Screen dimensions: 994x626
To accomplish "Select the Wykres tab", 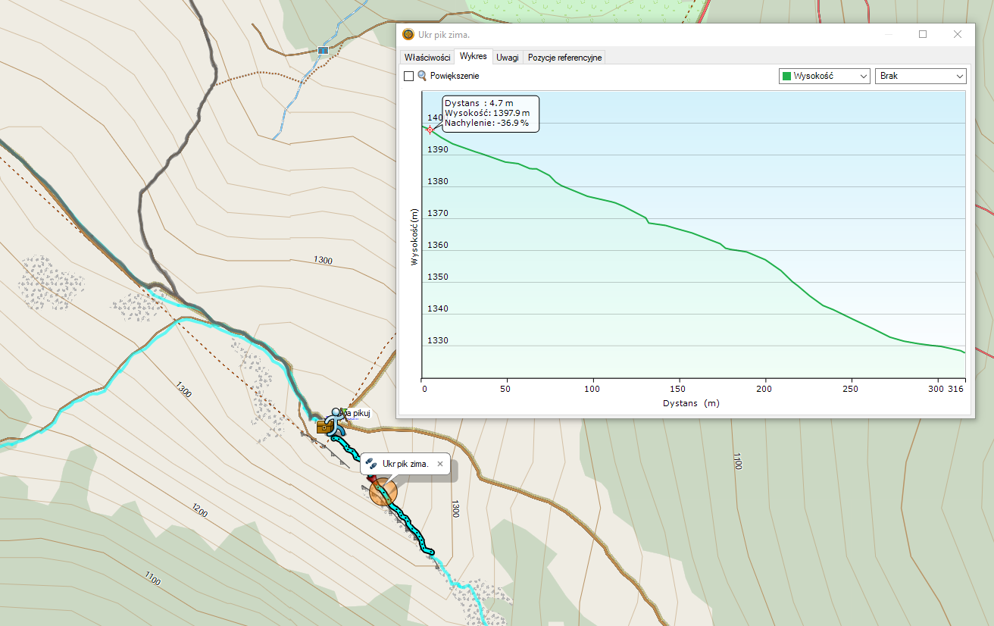I will [473, 57].
